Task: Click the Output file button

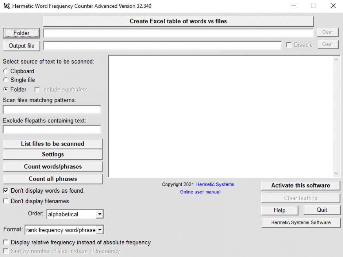Action: 22,46
